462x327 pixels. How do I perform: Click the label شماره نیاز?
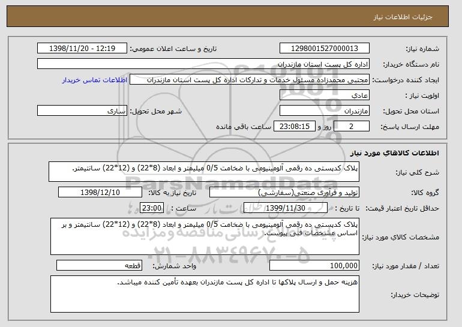(422, 49)
